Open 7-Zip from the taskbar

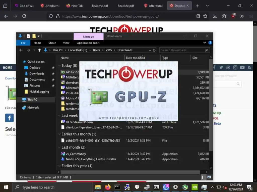(x=156, y=187)
